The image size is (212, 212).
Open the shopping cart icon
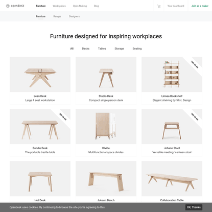[159, 6]
